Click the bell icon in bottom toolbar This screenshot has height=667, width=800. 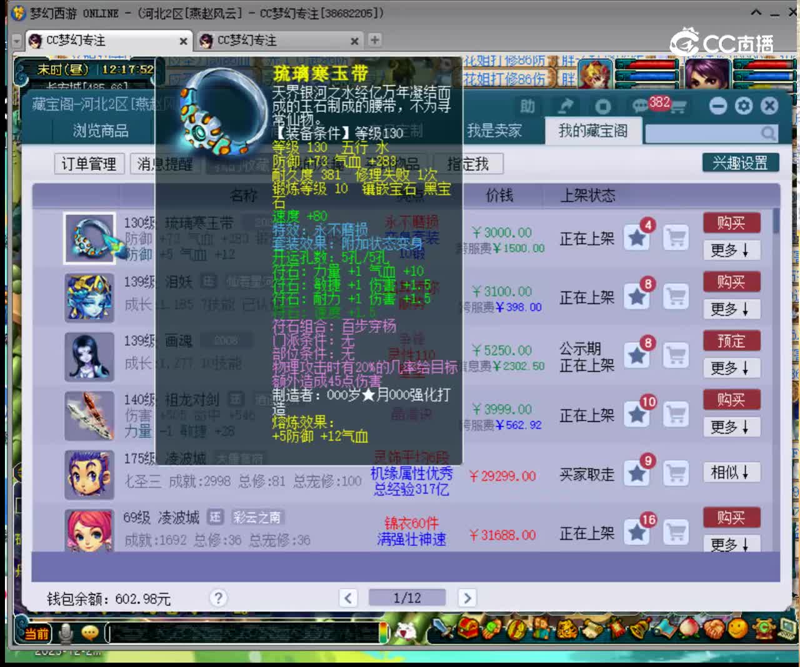point(641,628)
